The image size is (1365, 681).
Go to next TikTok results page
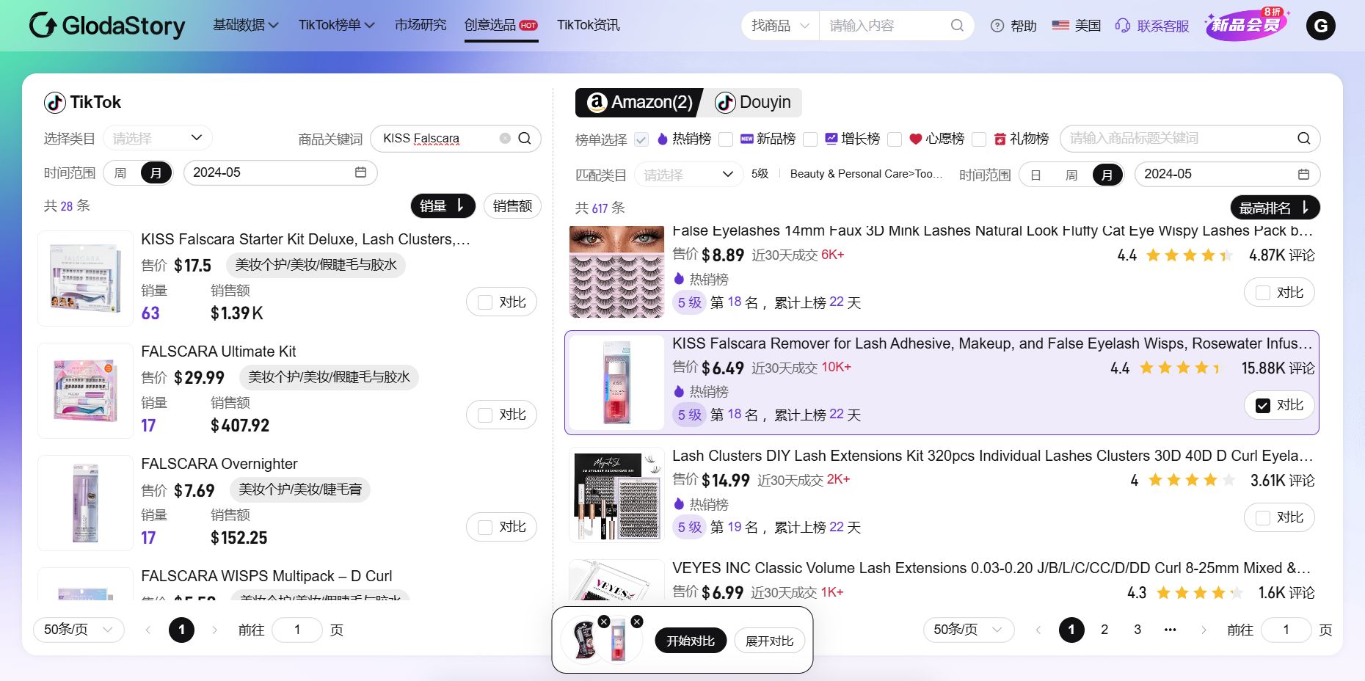[214, 630]
